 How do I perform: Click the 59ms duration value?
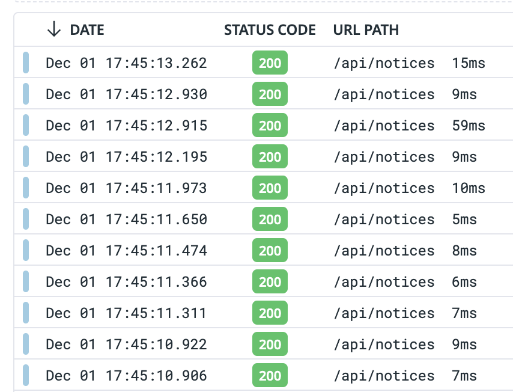[x=469, y=126]
